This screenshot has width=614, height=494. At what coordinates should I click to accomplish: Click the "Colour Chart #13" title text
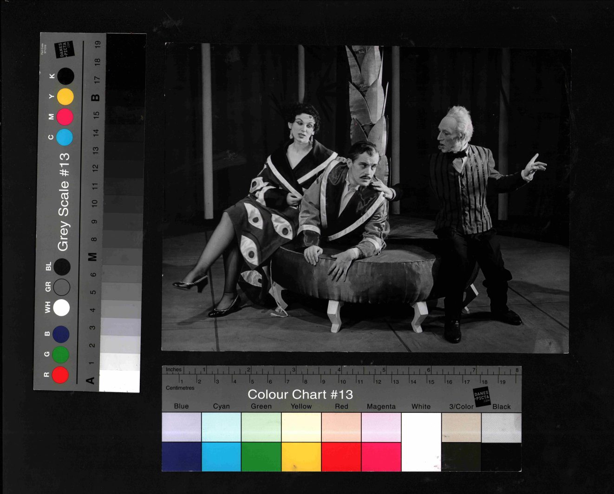click(300, 394)
